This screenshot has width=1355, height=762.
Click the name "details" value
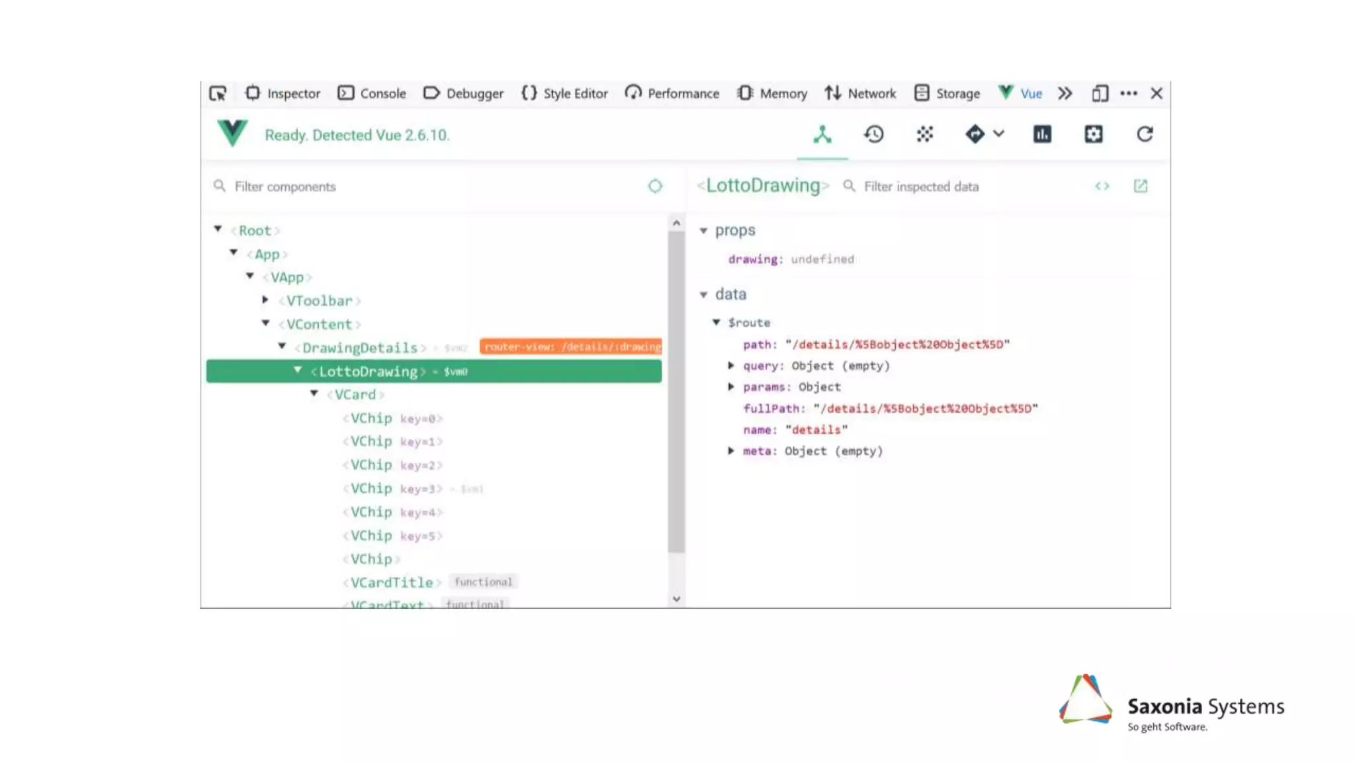(816, 430)
